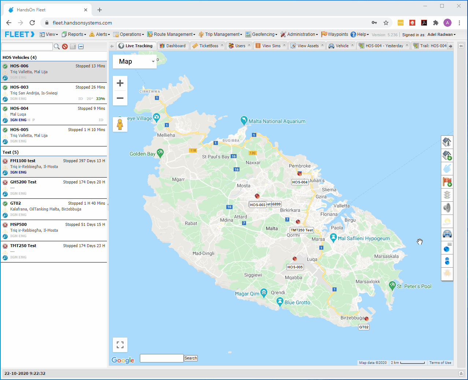The image size is (468, 380).
Task: Click the Street View pegman icon
Action: [120, 124]
